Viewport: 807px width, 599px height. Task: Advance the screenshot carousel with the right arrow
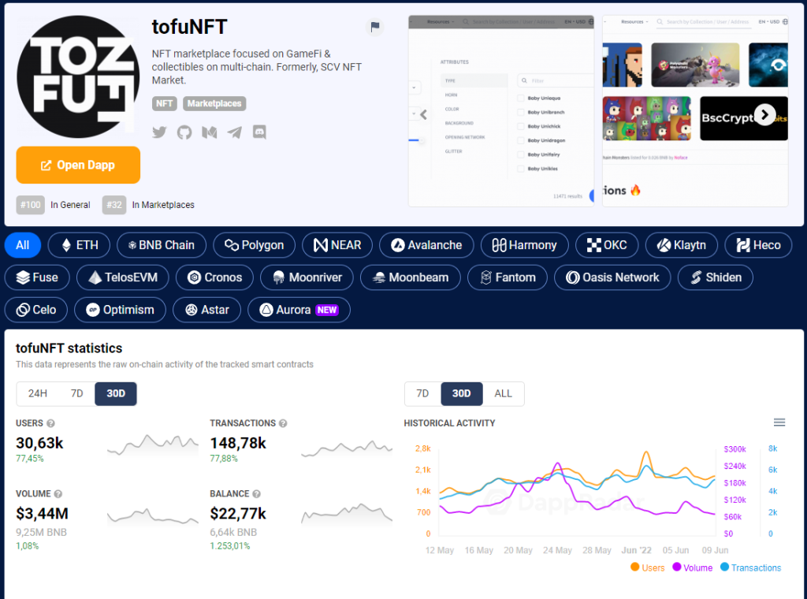point(764,115)
